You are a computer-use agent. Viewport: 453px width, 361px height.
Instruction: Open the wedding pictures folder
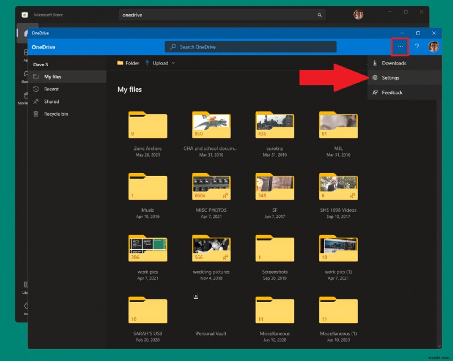click(211, 248)
